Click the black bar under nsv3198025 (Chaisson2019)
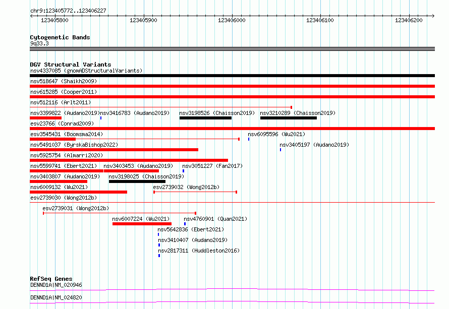Screen dimensions: 449x309 [x=137, y=181]
